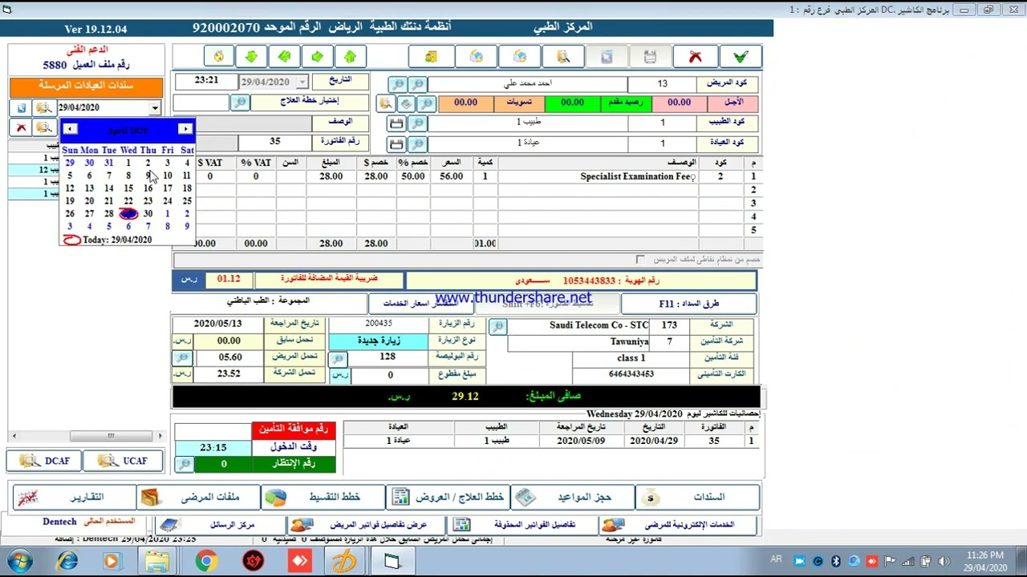1027x577 pixels.
Task: Open Google Chrome from taskbar
Action: tap(205, 561)
